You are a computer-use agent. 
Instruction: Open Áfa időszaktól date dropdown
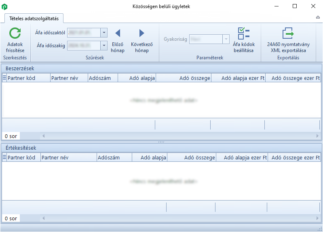click(104, 33)
